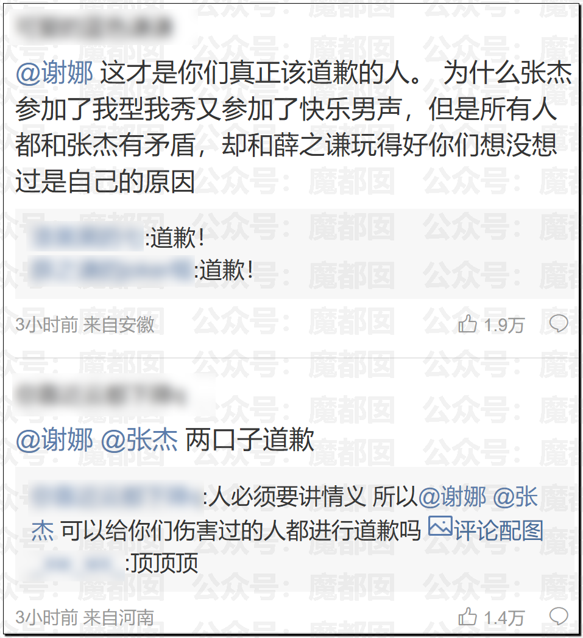Open @谢娜 mention in second comment's main text

55,440
